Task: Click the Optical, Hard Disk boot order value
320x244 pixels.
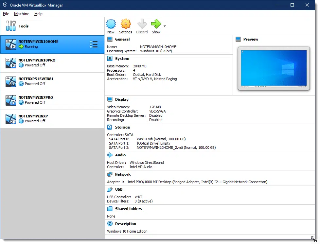Action: point(147,75)
